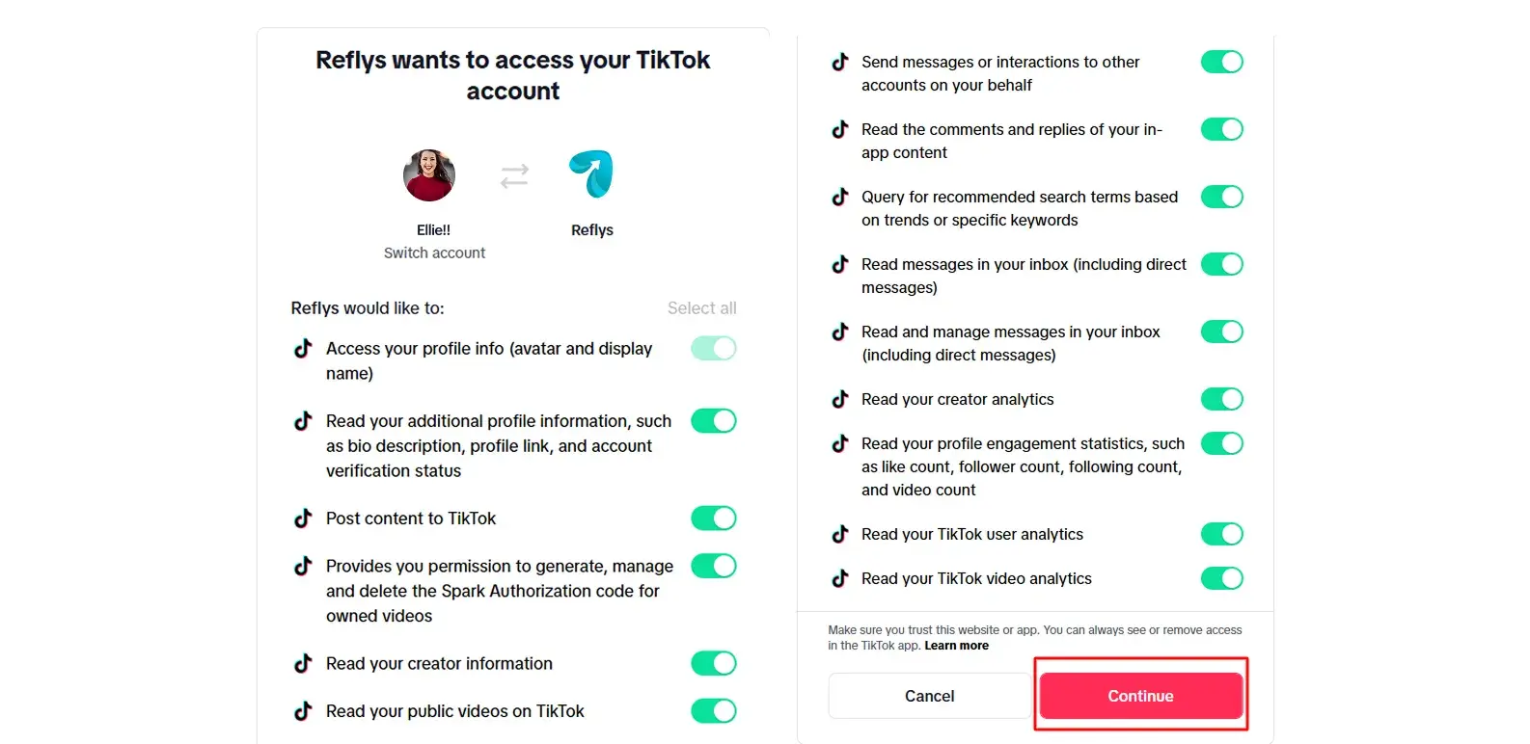
Task: Toggle the Access your profile info switch
Action: [x=714, y=348]
